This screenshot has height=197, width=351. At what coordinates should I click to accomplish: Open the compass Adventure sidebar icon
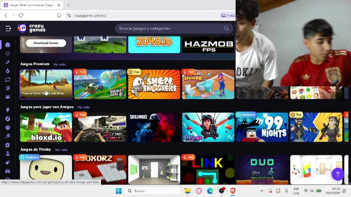pyautogui.click(x=8, y=119)
